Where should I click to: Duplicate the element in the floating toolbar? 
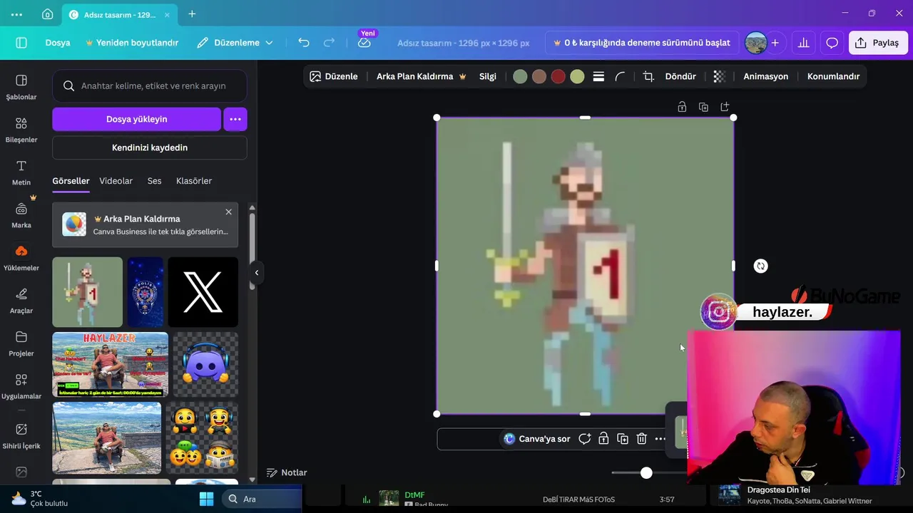(623, 439)
